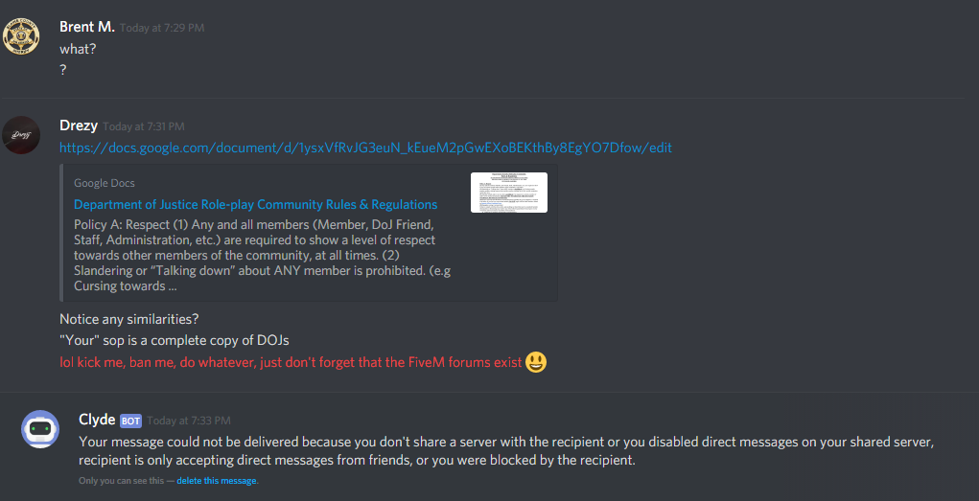Click the 'Google Docs' embed provider label
Screen dimensions: 979x501
click(x=105, y=183)
